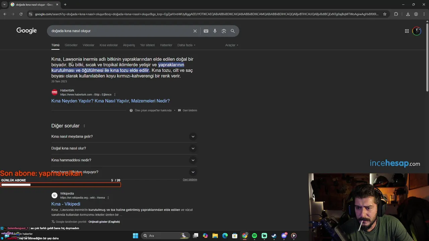Click the Google logo

pyautogui.click(x=26, y=31)
